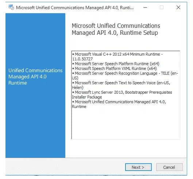Viewport: 193px width, 179px height.
Task: Cancel the runtime setup
Action: click(x=169, y=167)
